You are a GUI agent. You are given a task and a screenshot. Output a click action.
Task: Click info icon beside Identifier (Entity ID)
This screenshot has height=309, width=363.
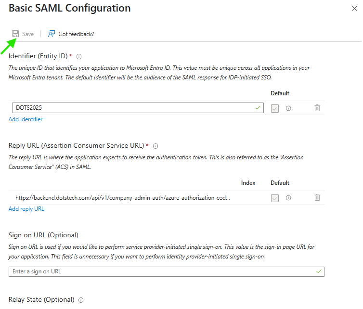(79, 56)
